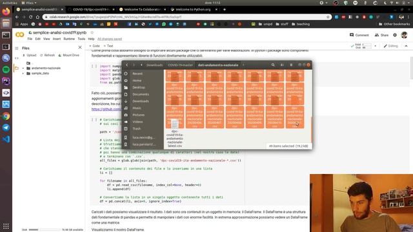Open the RAM/Disk runtime dropdown arrow
This screenshot has width=413, height=232.
376,46
